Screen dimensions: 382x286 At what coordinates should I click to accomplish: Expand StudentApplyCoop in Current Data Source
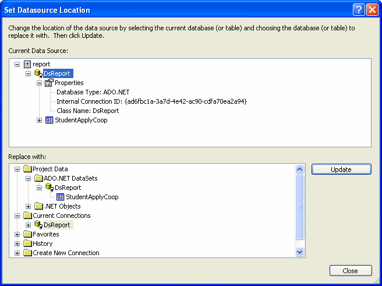click(x=40, y=120)
